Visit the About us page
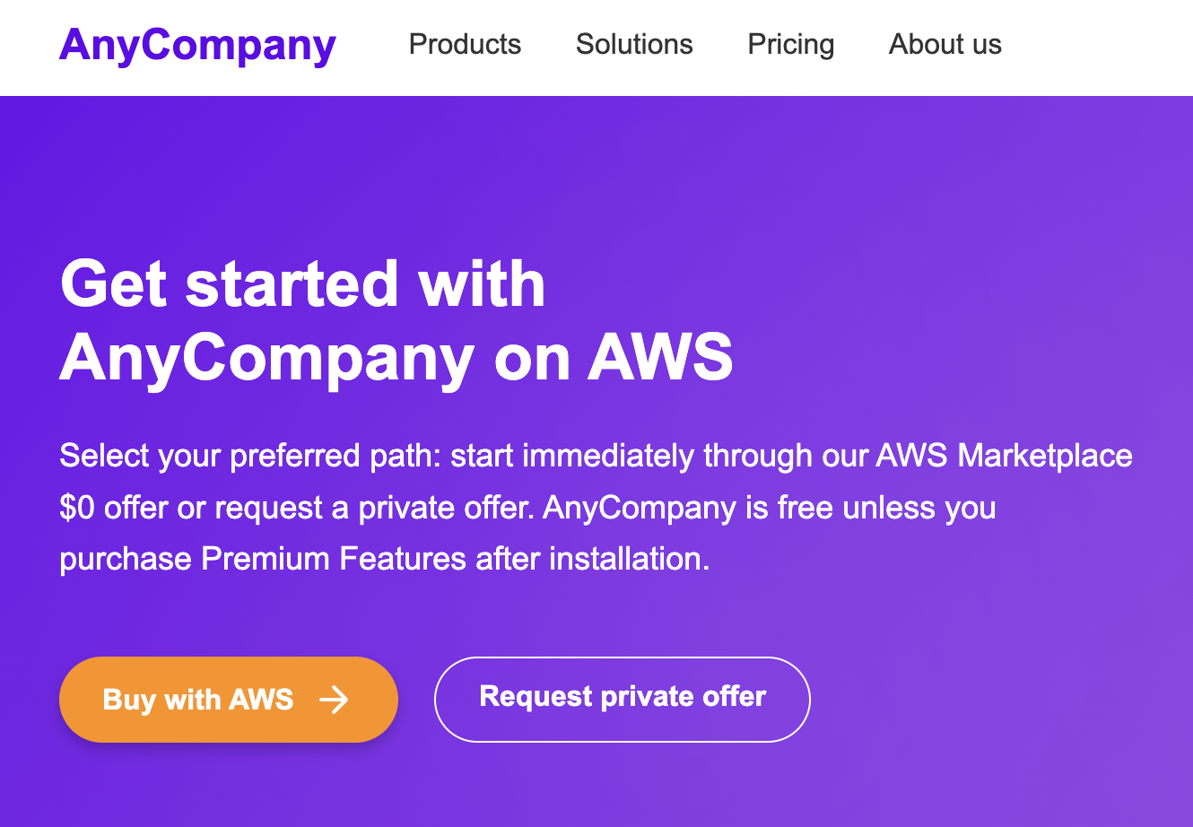Screen dimensions: 1193x827 click(x=945, y=44)
